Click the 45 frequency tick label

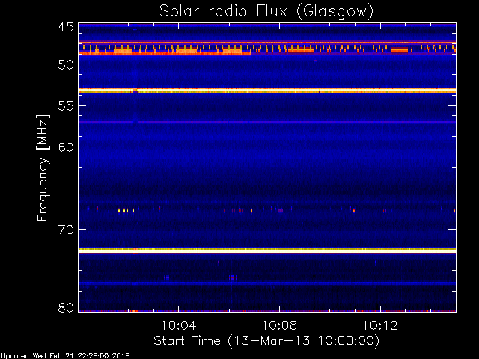(66, 28)
